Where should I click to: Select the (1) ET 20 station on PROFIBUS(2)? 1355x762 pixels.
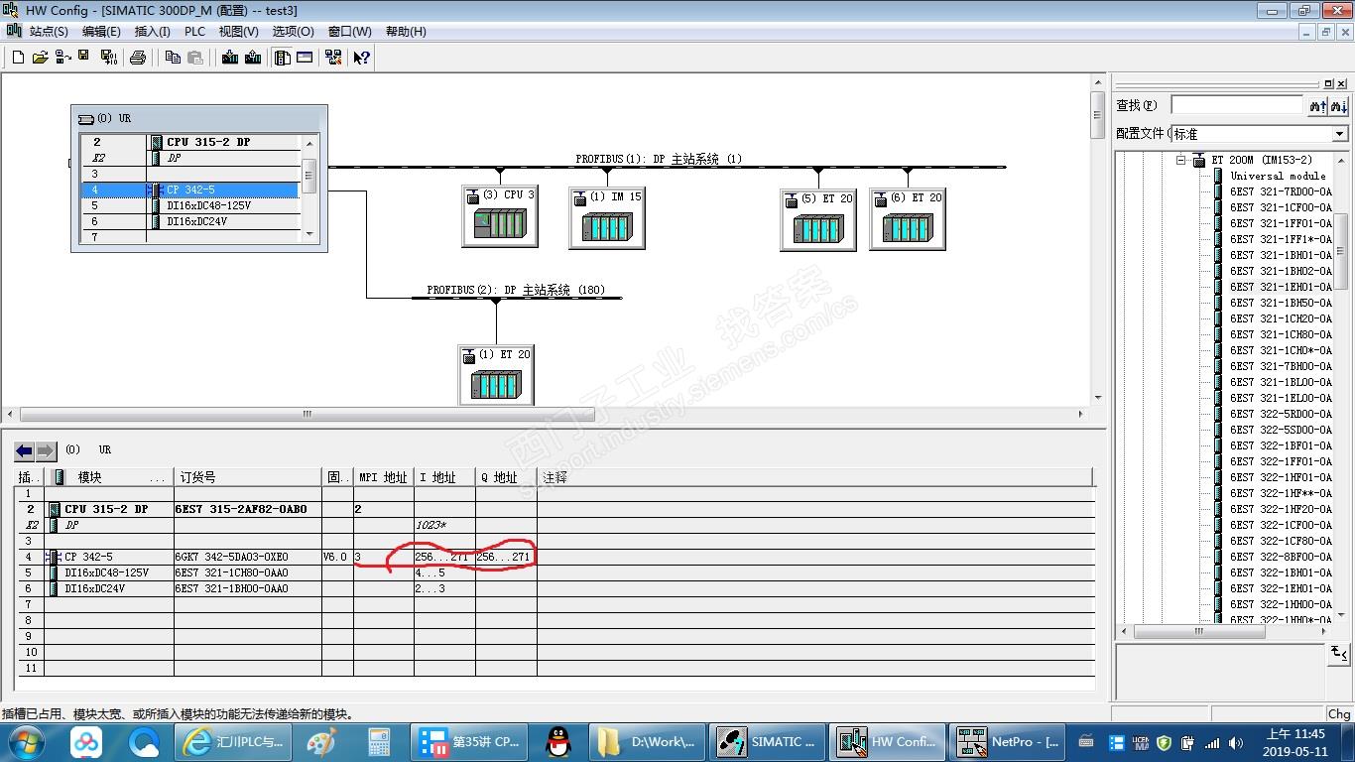(496, 374)
